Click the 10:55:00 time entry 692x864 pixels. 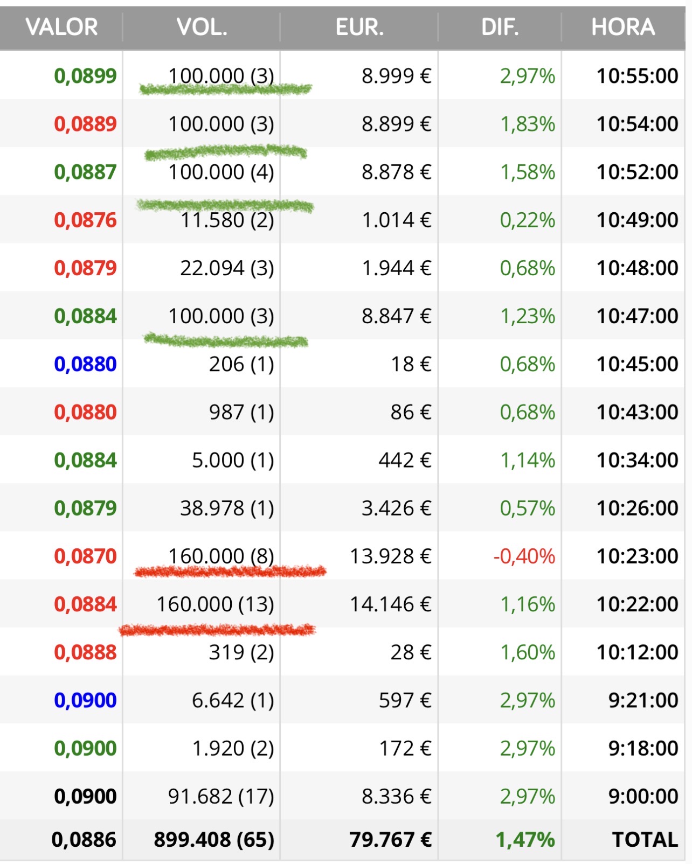tap(637, 76)
